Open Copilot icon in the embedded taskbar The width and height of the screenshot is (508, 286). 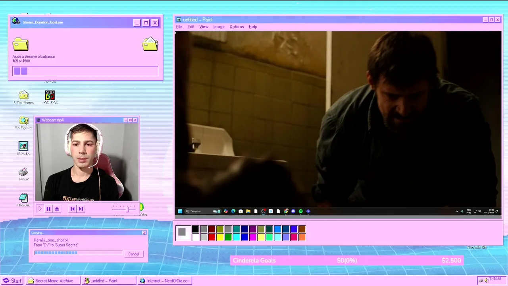click(226, 211)
